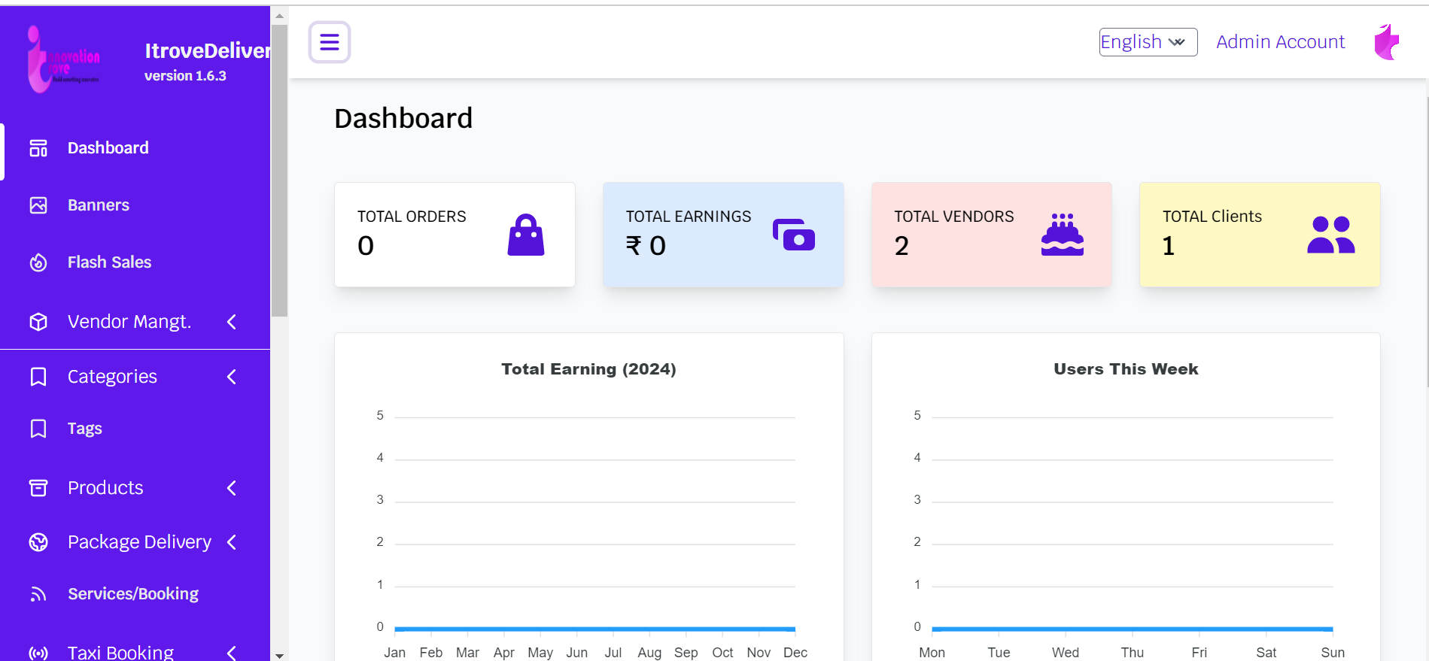1429x661 pixels.
Task: Expand the Categories submenu chevron
Action: click(x=232, y=377)
